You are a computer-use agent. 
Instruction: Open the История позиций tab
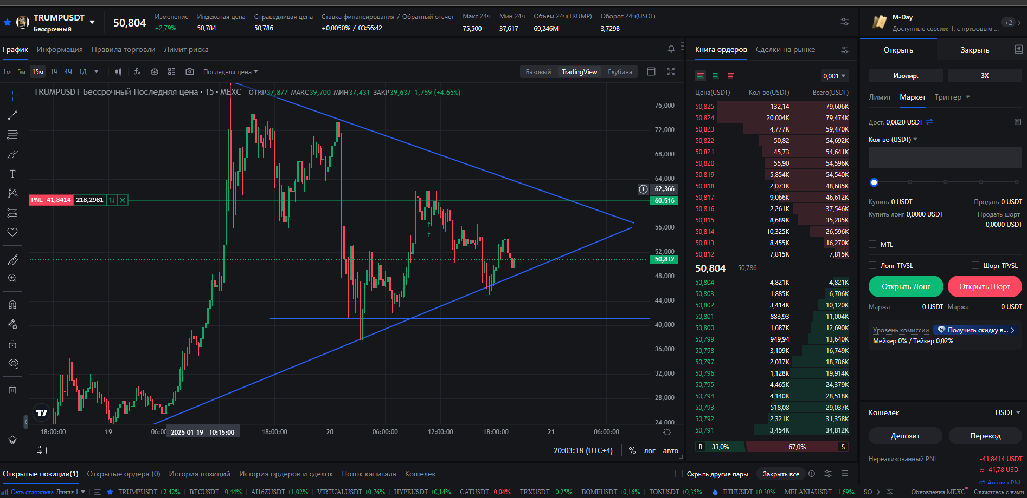point(200,474)
